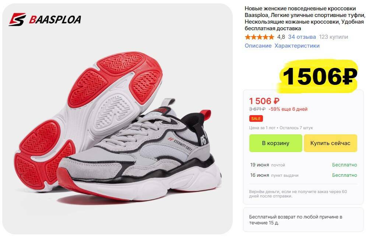
Task: Click the Baasploa logo icon
Action: (17, 20)
